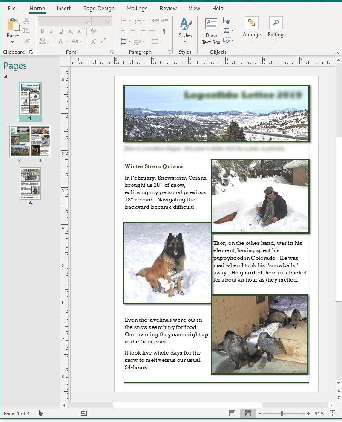Expand the Styles dropdown
342x422 pixels.
coord(185,42)
